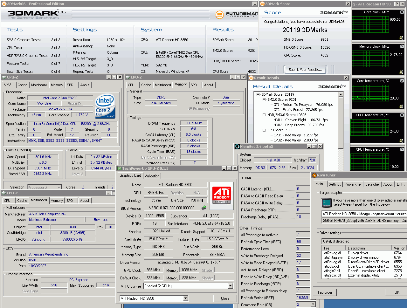Open the Launcher tab in RivaTuner
The image size is (407, 308).
tap(372, 184)
